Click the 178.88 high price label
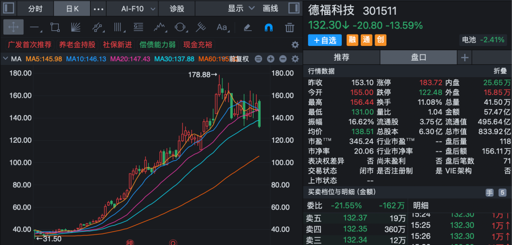This screenshot has width=512, height=245. click(202, 75)
